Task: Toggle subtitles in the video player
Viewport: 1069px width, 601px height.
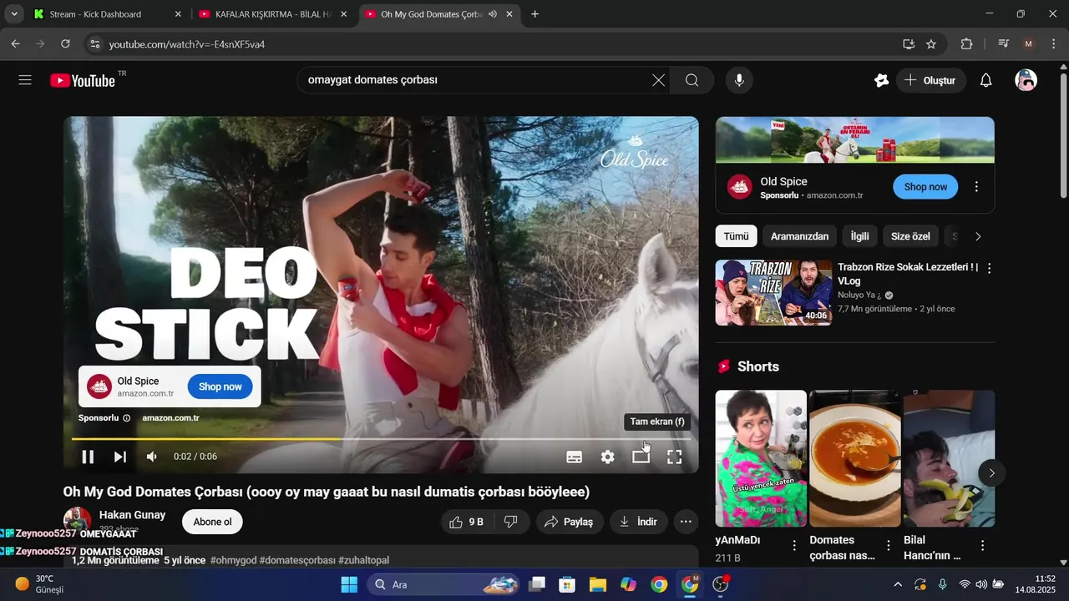Action: point(575,457)
